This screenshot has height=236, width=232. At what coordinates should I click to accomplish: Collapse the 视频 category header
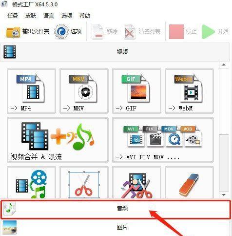[116, 52]
